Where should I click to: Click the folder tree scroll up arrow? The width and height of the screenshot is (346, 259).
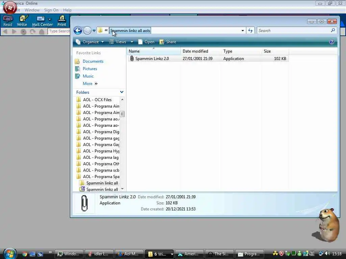click(x=122, y=100)
